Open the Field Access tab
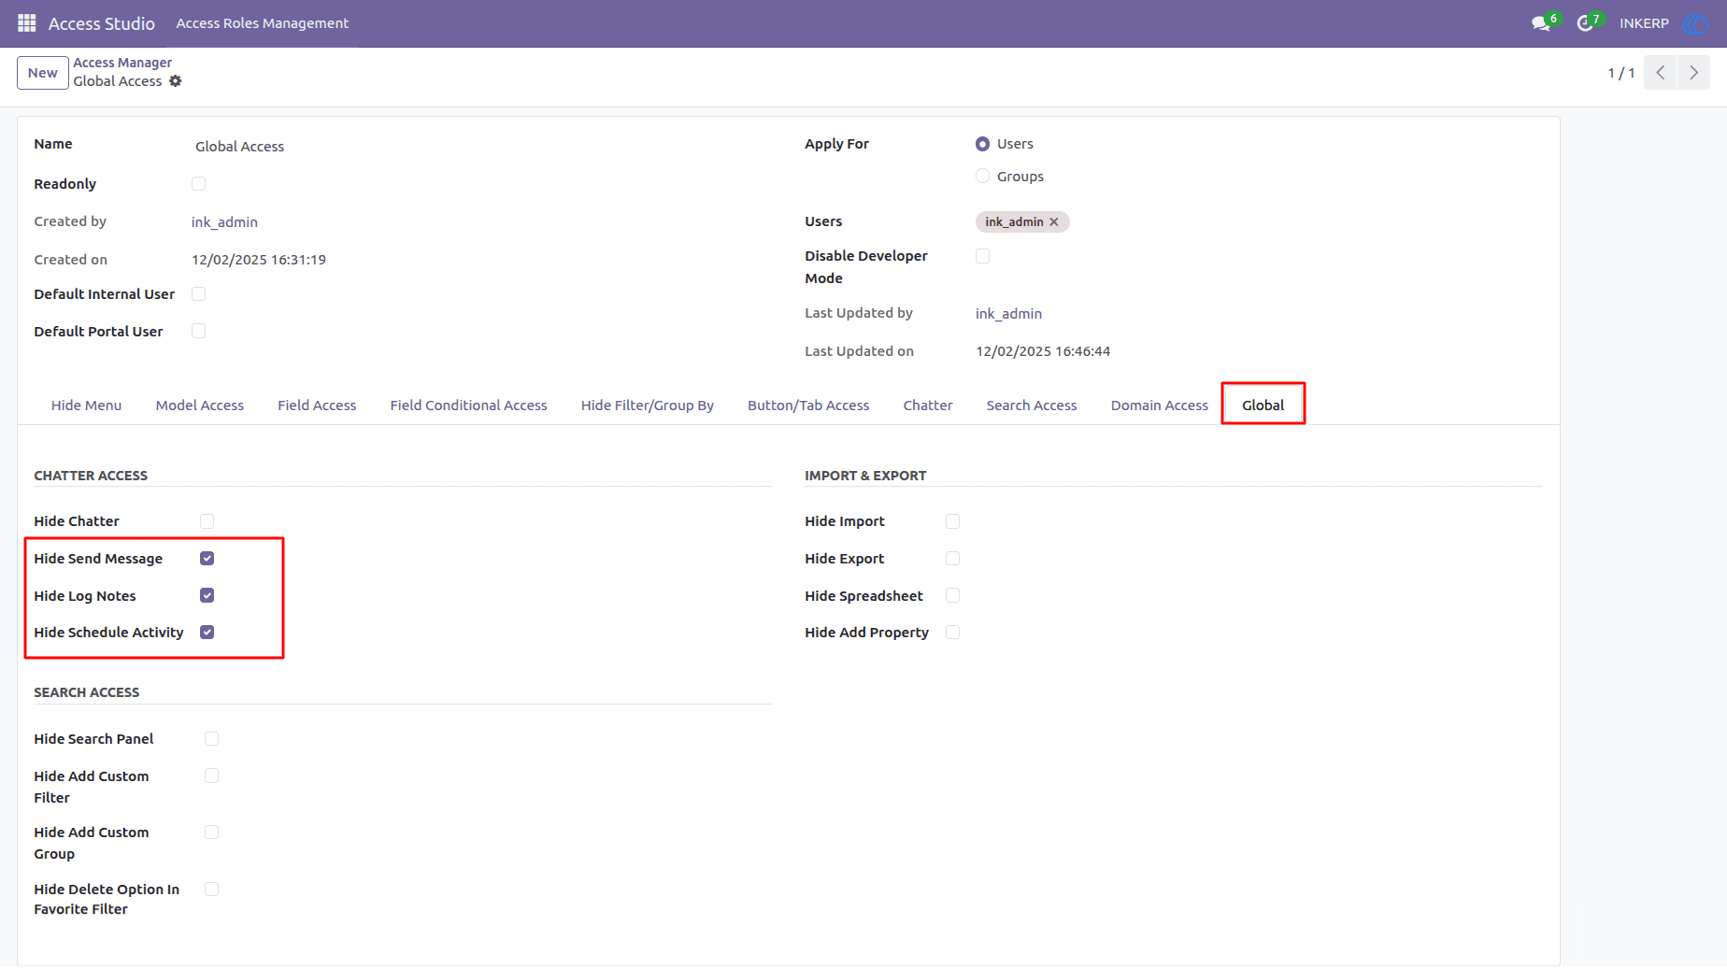 (317, 405)
